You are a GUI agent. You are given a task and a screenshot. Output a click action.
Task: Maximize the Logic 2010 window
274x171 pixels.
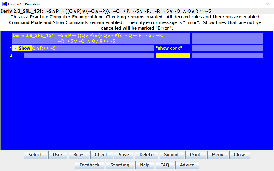click(255, 4)
